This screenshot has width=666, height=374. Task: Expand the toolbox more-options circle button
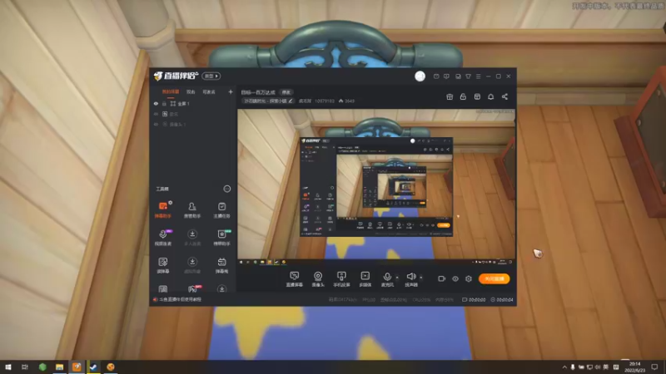point(226,189)
